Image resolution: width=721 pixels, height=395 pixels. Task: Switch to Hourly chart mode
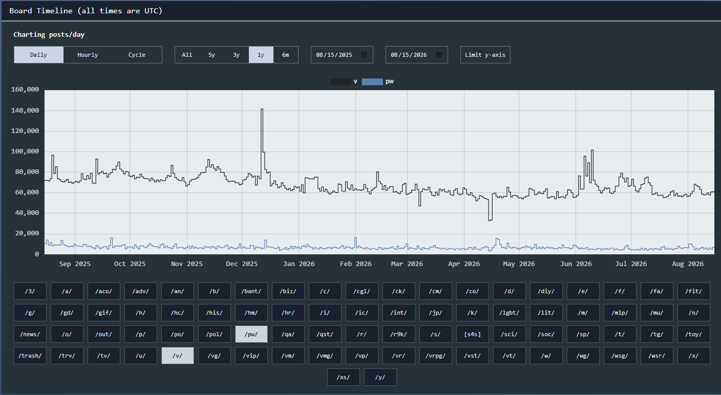tap(88, 55)
